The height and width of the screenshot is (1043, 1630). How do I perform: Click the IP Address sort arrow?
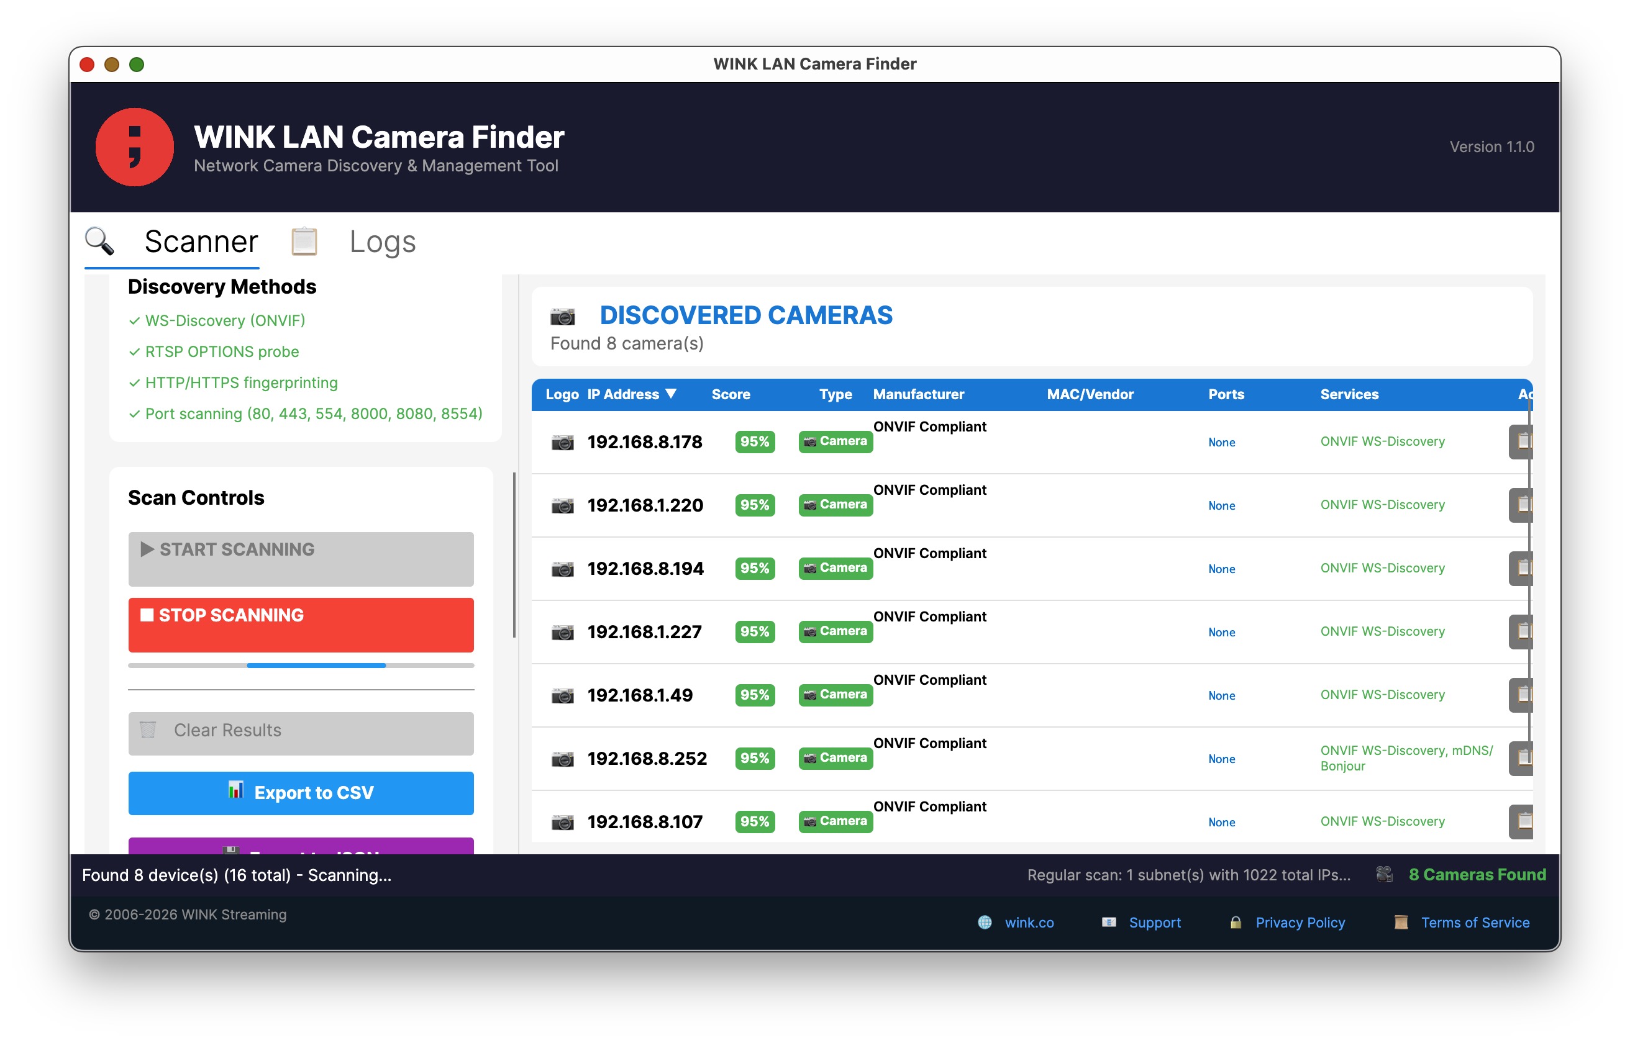(672, 394)
